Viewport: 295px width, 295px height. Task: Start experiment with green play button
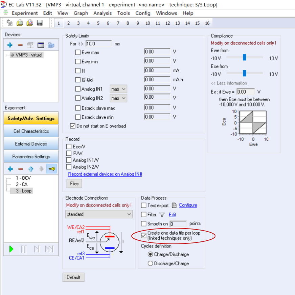point(12,249)
